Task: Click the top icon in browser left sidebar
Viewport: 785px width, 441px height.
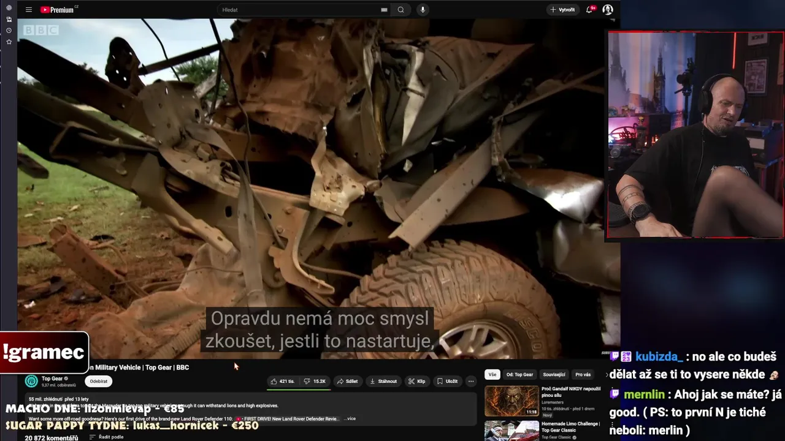Action: coord(9,8)
